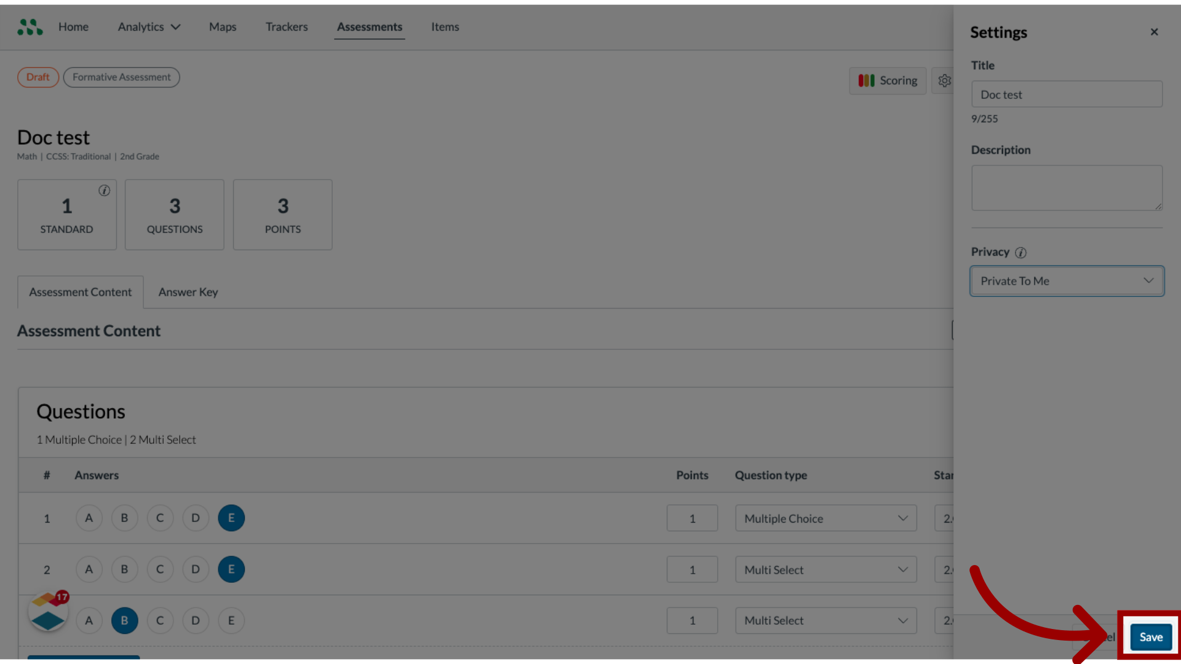This screenshot has width=1181, height=664.
Task: Open the Analytics dropdown menu
Action: tap(149, 27)
